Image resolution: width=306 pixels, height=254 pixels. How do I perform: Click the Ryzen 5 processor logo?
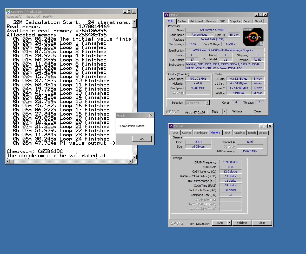tap(253, 37)
